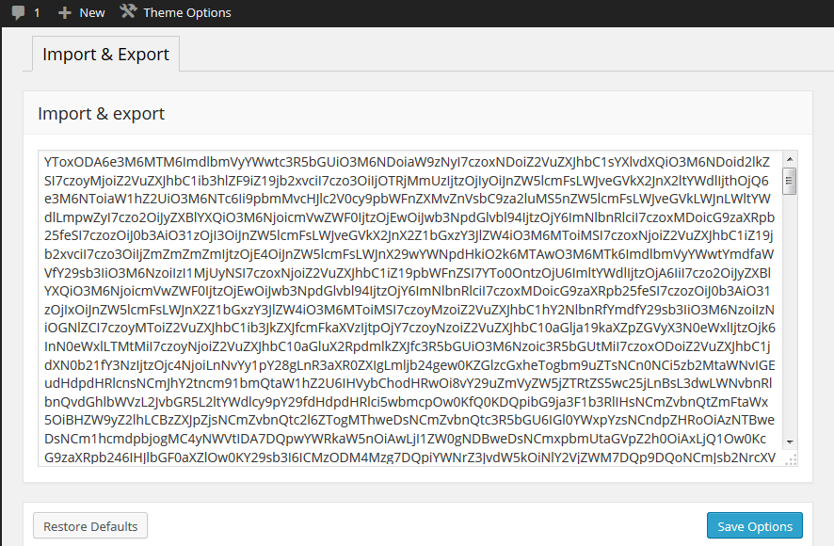Click the pending comments count "1"
Image resolution: width=834 pixels, height=546 pixels.
point(37,13)
